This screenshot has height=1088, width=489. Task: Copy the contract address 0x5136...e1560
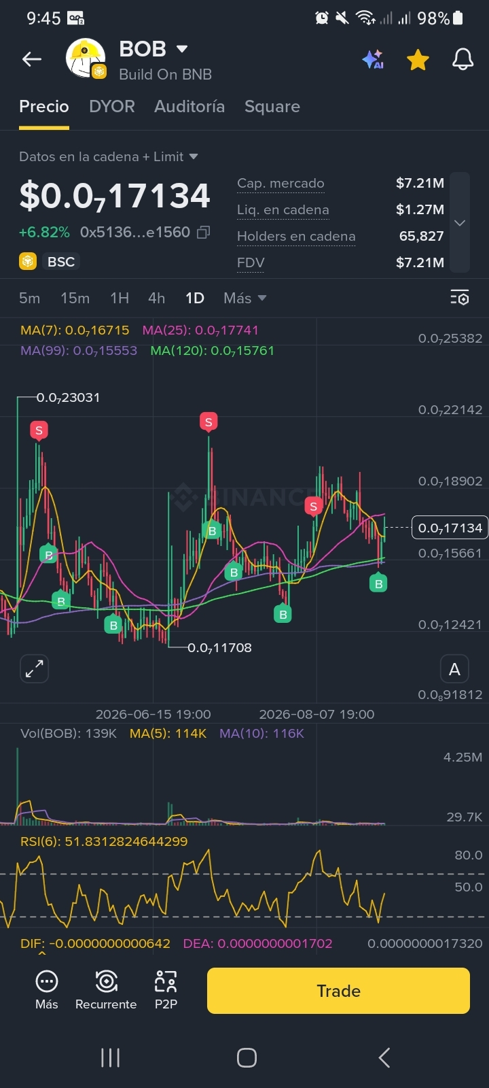pos(203,233)
